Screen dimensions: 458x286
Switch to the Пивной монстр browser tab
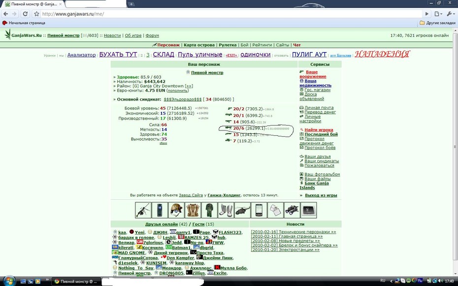tap(34, 4)
